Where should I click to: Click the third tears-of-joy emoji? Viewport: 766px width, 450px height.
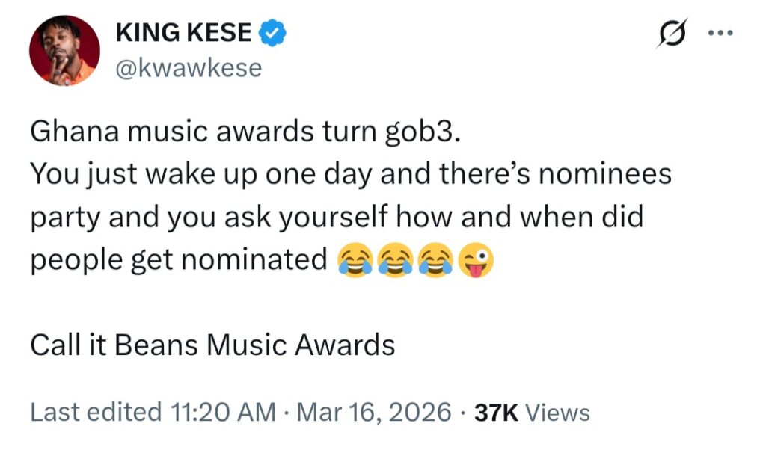point(436,260)
